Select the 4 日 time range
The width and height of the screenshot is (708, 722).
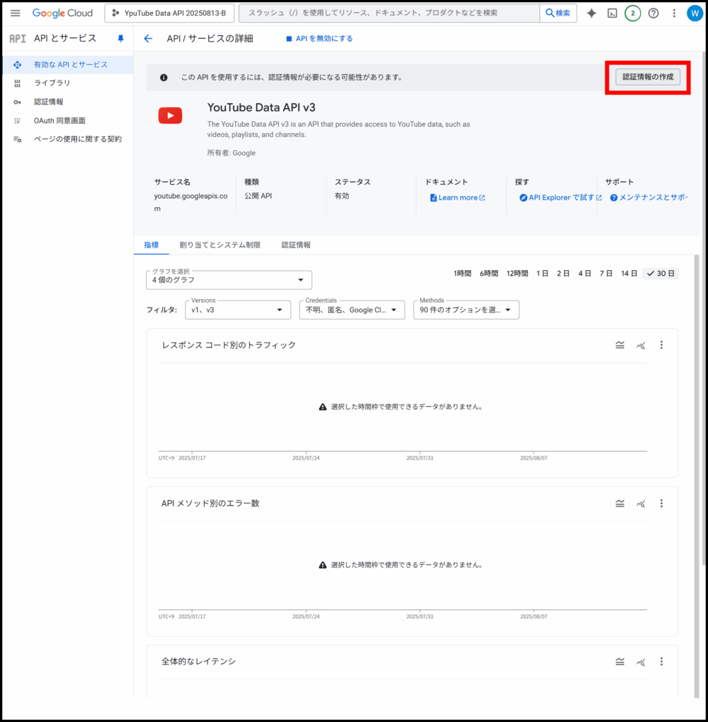click(584, 274)
